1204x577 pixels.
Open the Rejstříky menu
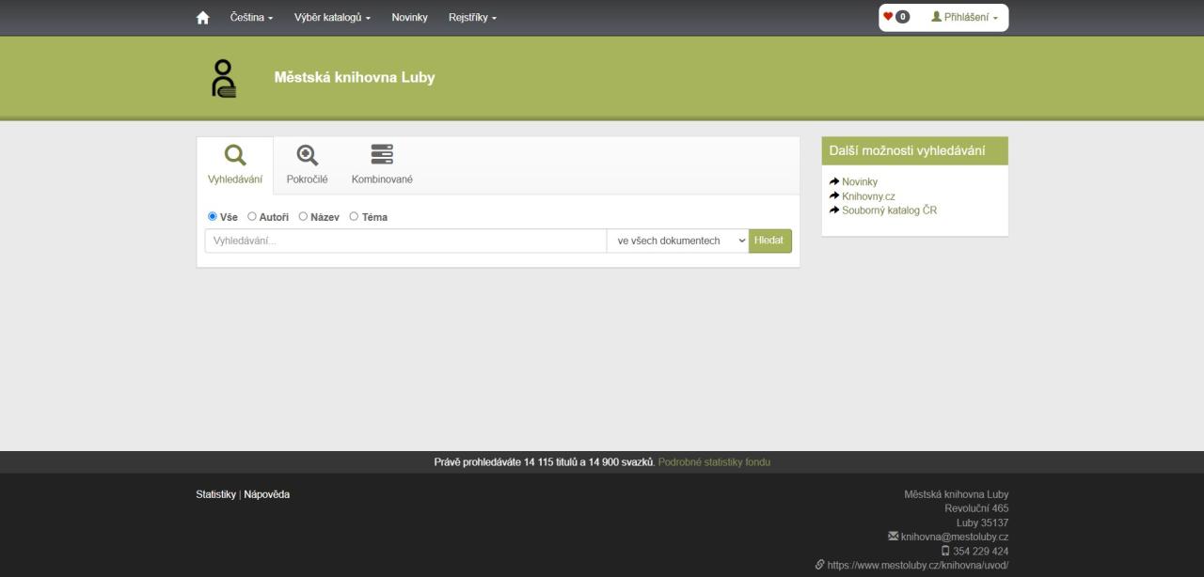tap(472, 18)
